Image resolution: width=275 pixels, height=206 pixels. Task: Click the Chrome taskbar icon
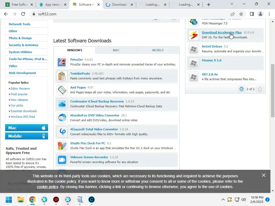(x=32, y=200)
